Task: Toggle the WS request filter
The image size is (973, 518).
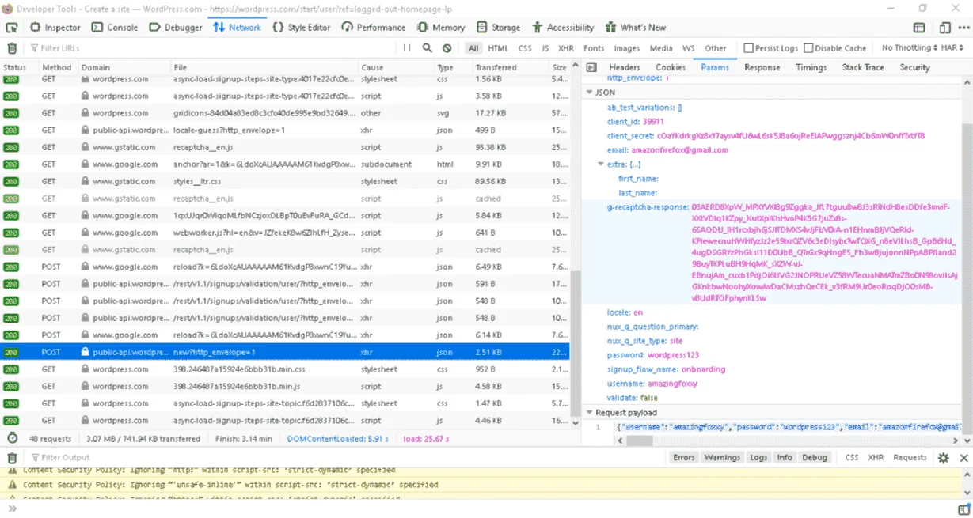Action: 688,48
